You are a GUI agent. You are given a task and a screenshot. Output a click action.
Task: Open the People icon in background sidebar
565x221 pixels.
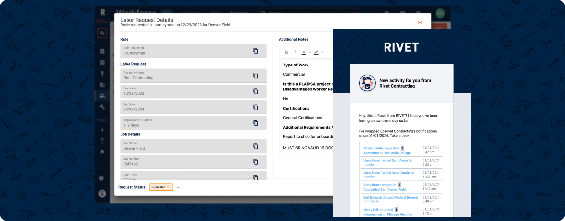[103, 95]
